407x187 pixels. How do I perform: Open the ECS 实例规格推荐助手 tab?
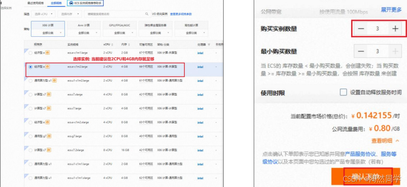[86, 3]
